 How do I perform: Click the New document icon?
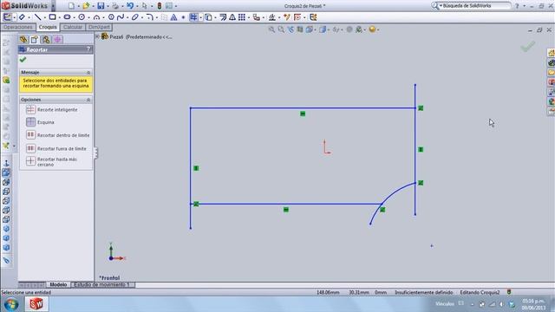point(71,6)
